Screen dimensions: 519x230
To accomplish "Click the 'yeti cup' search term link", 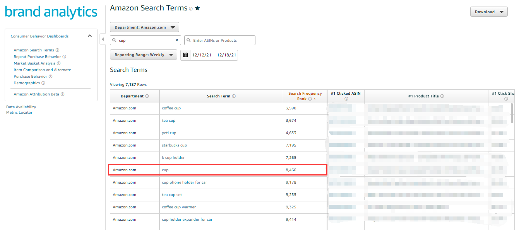I will 169,133.
